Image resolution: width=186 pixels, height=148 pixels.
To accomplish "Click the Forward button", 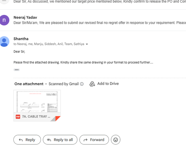I will 94,140.
